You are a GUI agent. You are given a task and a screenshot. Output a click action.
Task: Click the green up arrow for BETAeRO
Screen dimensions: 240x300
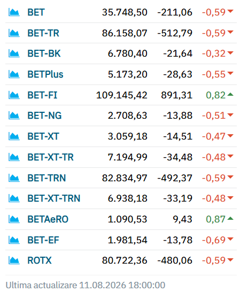click(230, 218)
